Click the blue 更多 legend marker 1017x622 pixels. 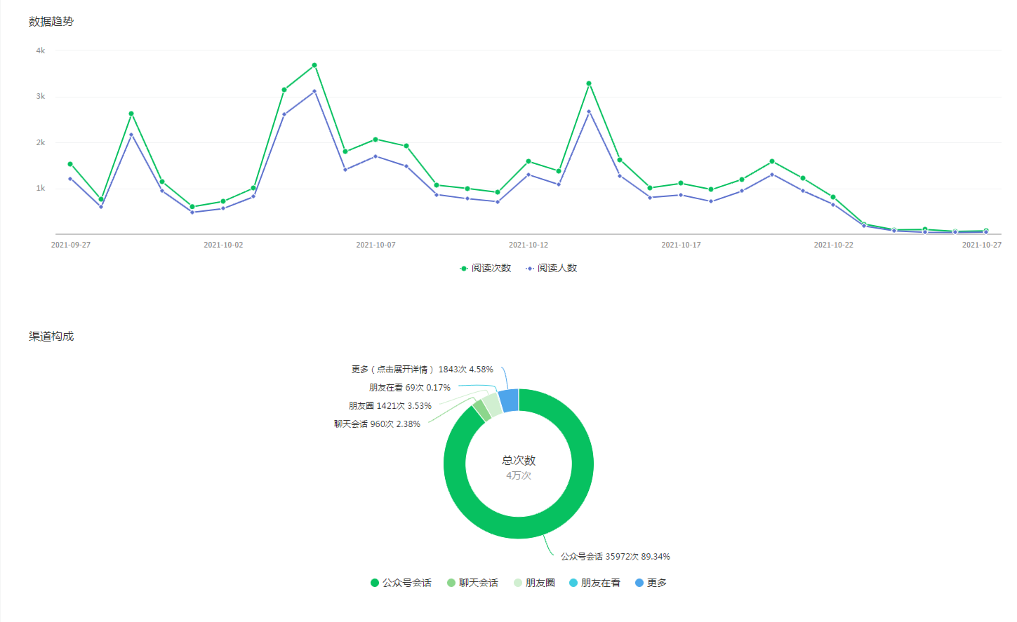[x=639, y=583]
